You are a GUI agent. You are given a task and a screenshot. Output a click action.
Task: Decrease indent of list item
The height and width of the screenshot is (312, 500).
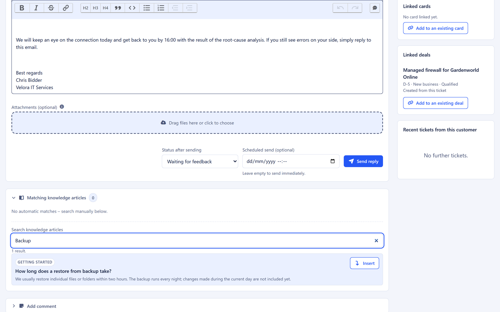point(175,8)
